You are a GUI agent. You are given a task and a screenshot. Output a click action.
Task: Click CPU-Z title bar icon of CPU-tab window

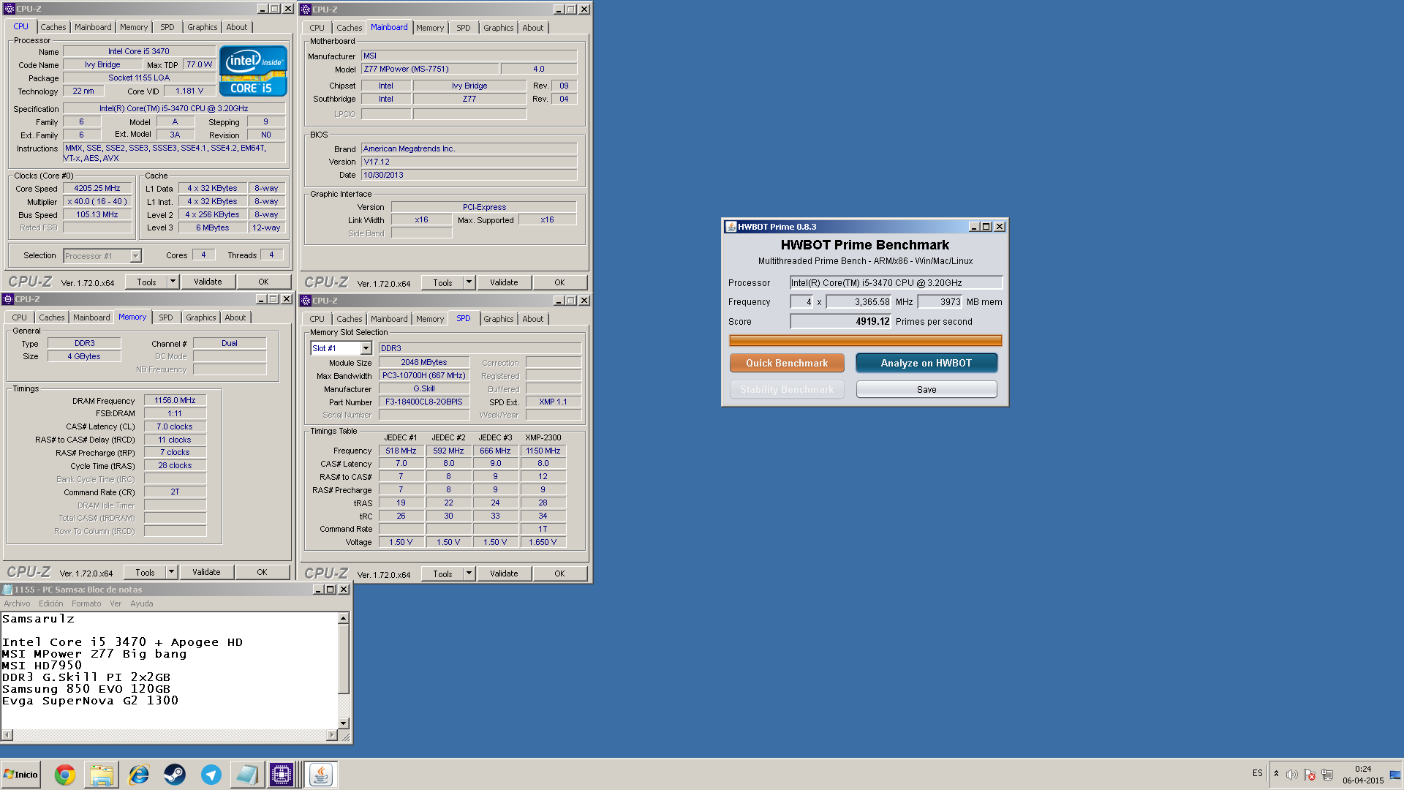point(9,9)
